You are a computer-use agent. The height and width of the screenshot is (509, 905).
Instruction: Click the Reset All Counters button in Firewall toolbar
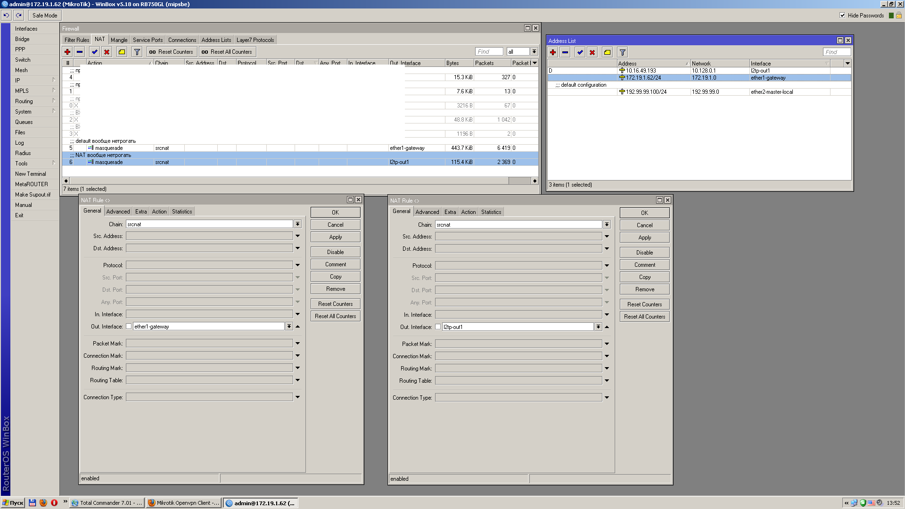tap(227, 52)
